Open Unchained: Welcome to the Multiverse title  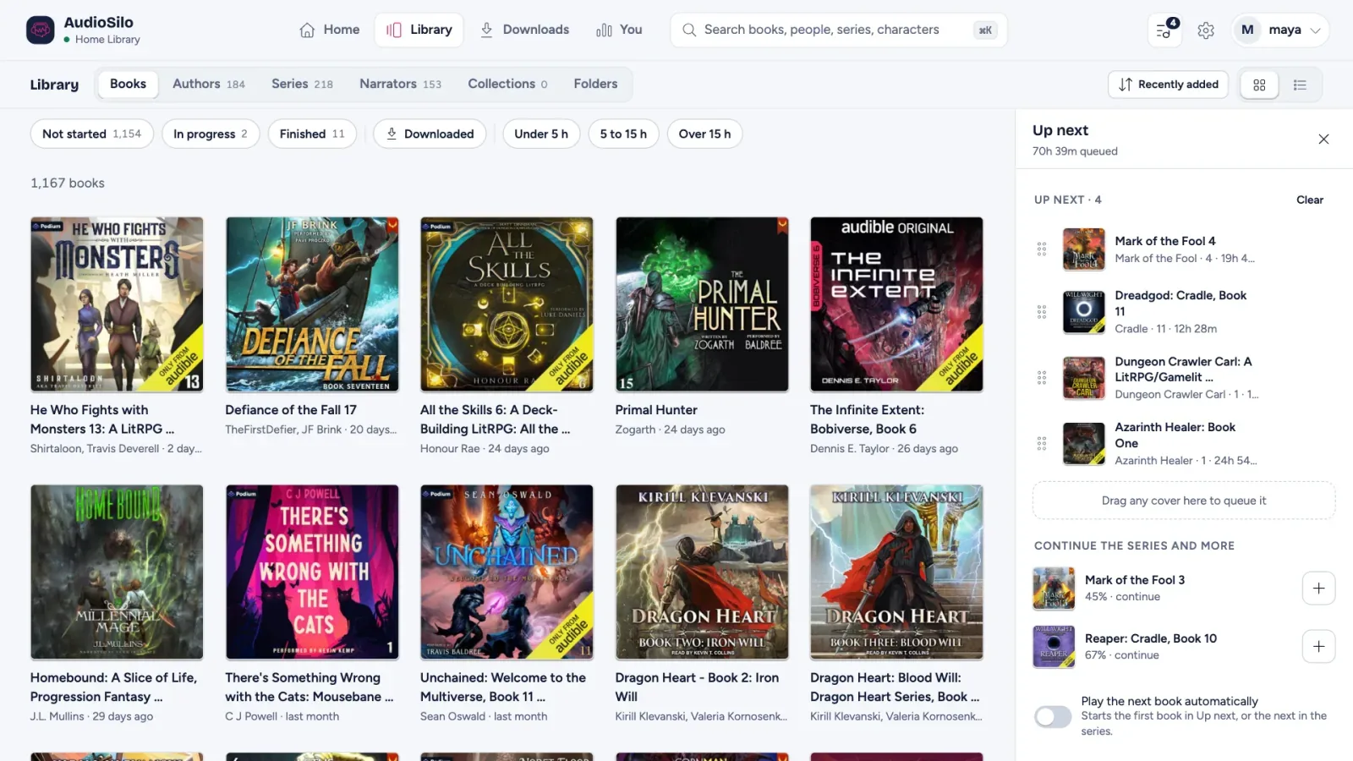[503, 687]
